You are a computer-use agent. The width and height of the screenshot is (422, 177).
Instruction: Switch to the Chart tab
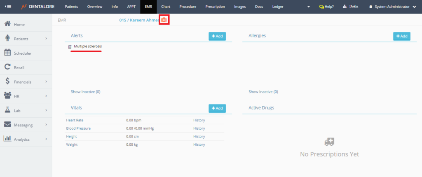click(166, 7)
